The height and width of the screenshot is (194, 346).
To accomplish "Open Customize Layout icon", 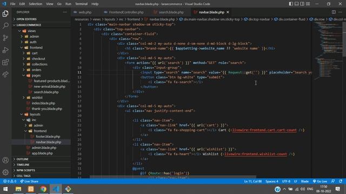I will [308, 4].
